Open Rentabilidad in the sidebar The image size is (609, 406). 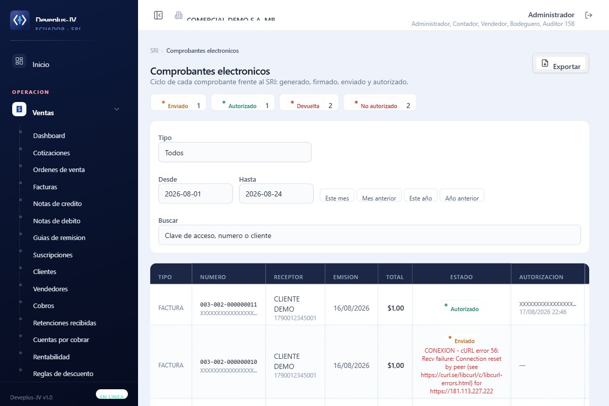point(51,357)
